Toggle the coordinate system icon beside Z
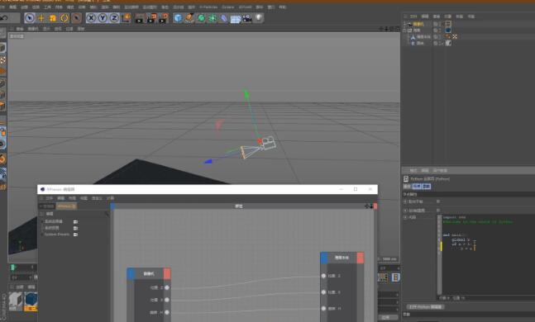The width and height of the screenshot is (535, 322). (x=126, y=17)
